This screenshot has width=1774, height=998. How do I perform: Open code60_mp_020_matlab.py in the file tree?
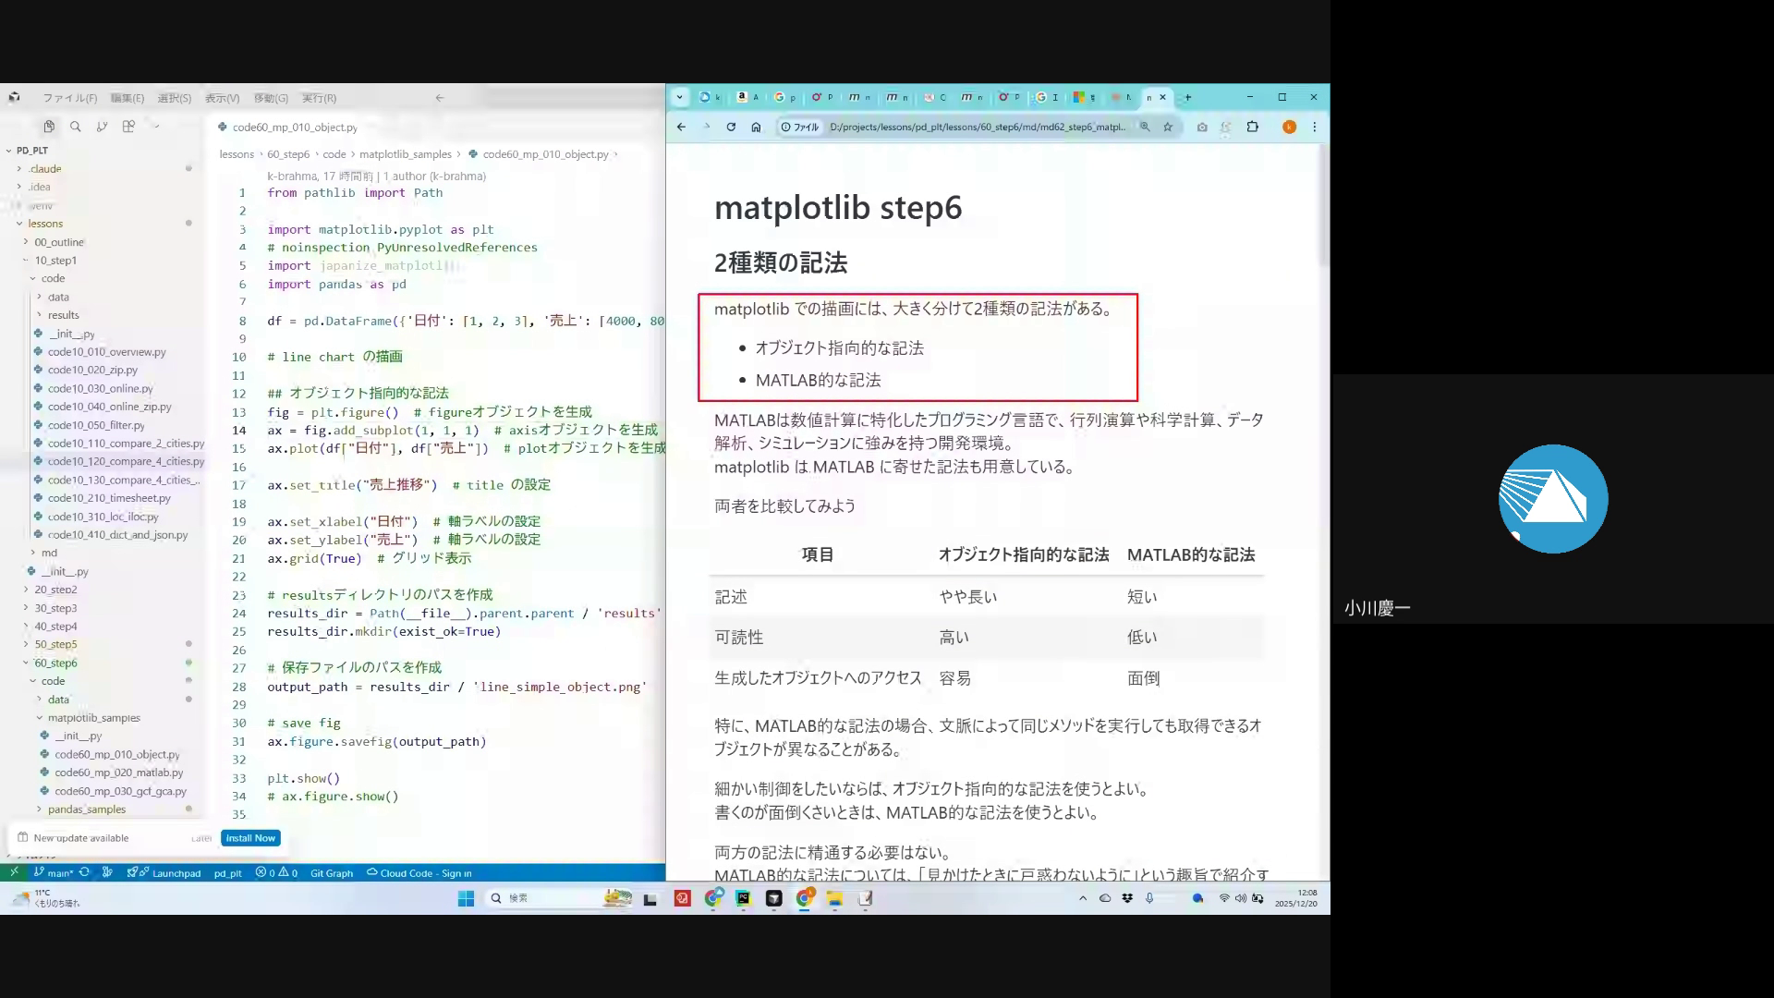tap(118, 773)
